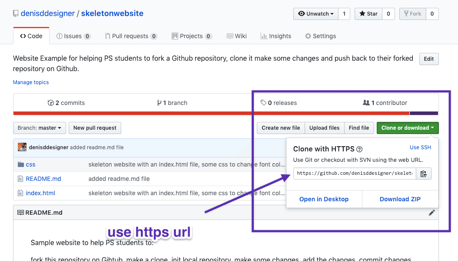458x262 pixels.
Task: Click the tag icon next to 0 releases
Action: [264, 103]
